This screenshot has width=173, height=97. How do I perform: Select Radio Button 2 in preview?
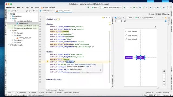131,35
